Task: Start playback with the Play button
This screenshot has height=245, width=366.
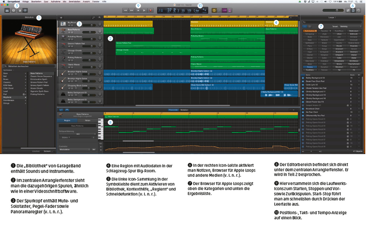Action: (x=144, y=11)
